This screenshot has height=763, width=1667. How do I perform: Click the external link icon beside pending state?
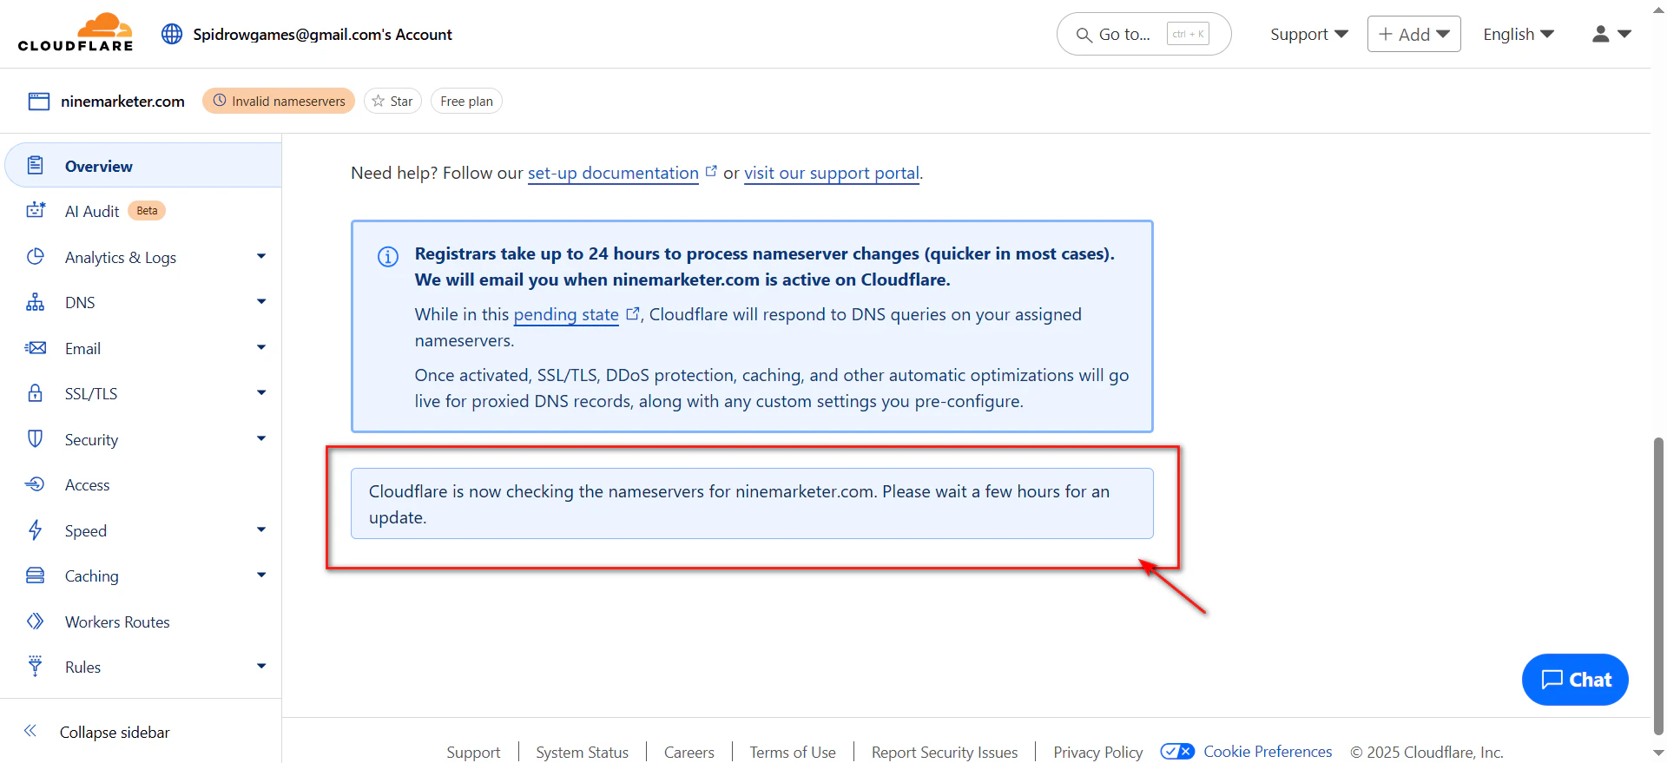pyautogui.click(x=633, y=313)
